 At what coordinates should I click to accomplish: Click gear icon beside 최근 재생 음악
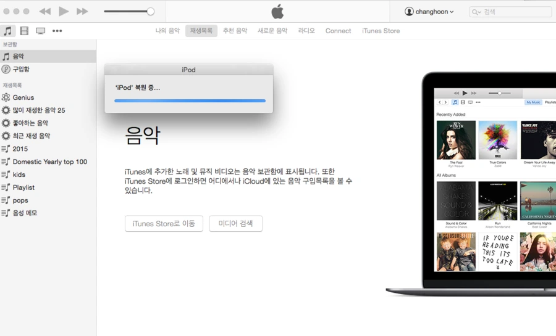pos(6,136)
